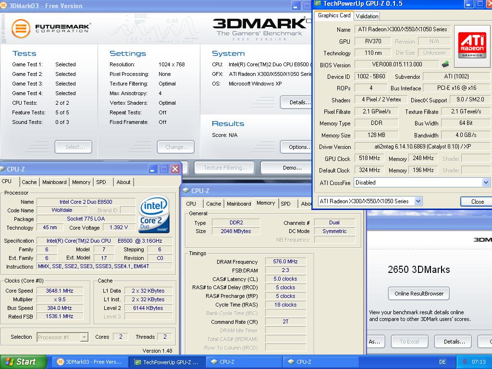
Task: Open the Online ResultBrowser
Action: click(418, 294)
